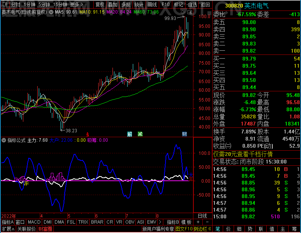Screen dimensions: 301x233
Task: Open 图文F10 information
Action: (184, 229)
